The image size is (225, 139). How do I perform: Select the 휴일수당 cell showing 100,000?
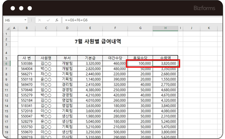tap(140, 63)
